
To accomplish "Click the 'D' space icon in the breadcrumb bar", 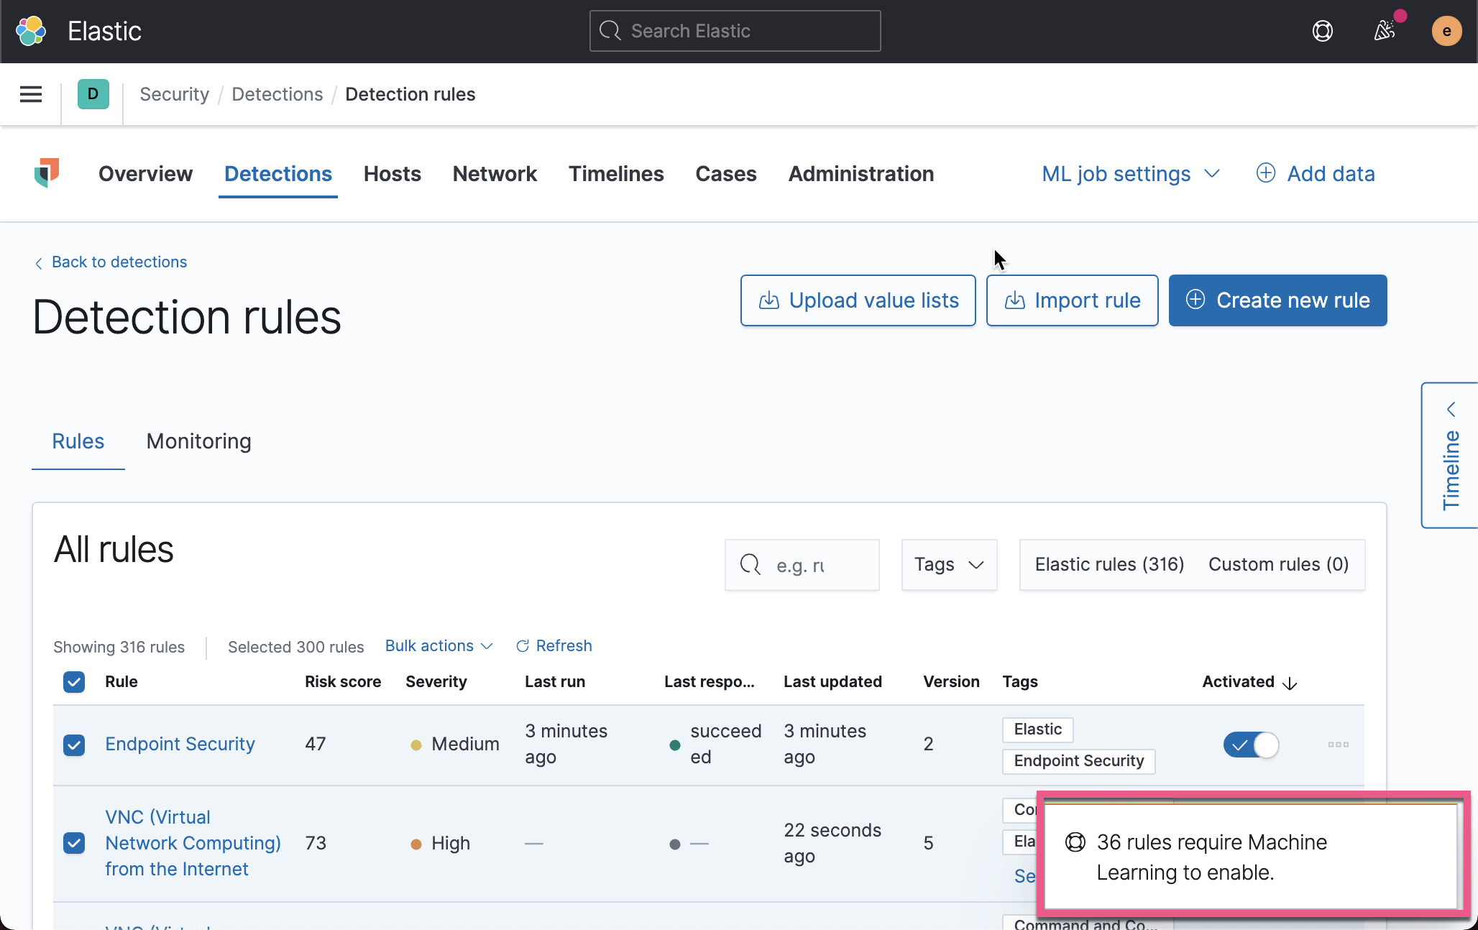I will tap(92, 94).
